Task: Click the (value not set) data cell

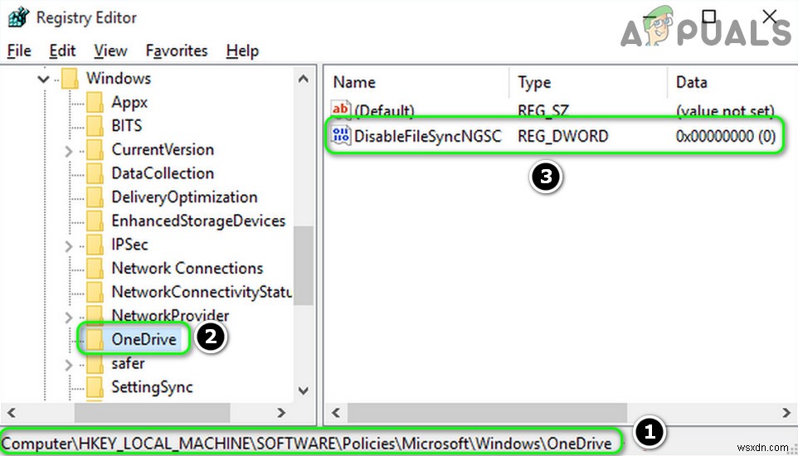Action: pos(725,110)
